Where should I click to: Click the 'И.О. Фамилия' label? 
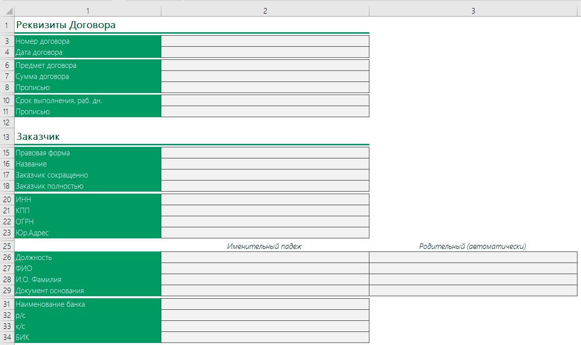coord(39,280)
